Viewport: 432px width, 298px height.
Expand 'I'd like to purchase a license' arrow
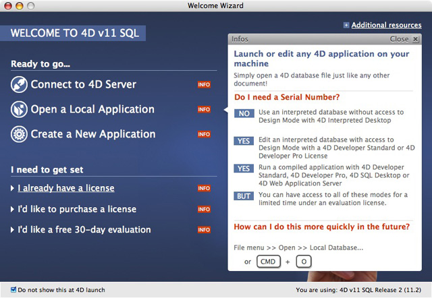13,209
